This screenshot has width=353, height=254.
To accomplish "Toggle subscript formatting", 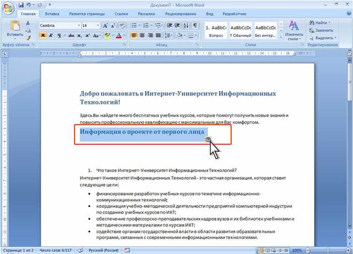I will tap(80, 36).
